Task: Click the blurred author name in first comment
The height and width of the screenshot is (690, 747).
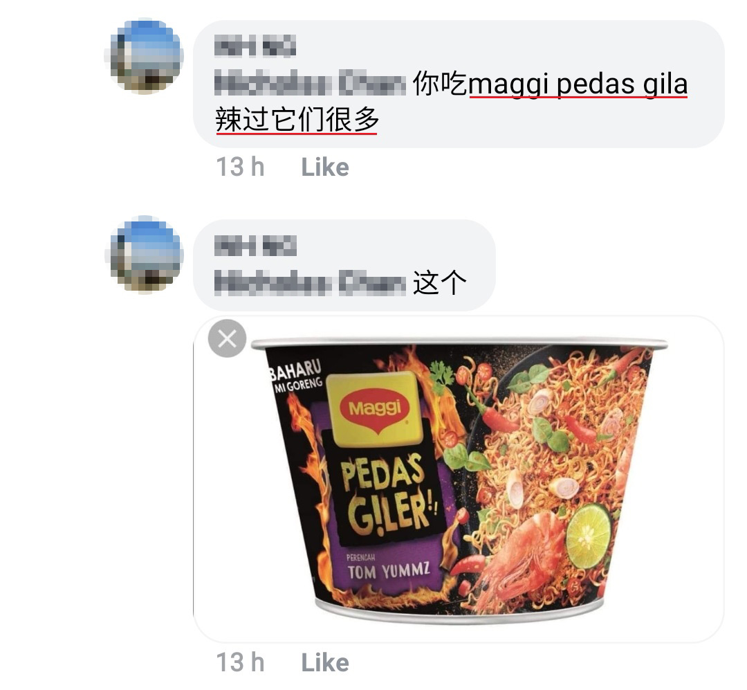Action: [x=255, y=48]
